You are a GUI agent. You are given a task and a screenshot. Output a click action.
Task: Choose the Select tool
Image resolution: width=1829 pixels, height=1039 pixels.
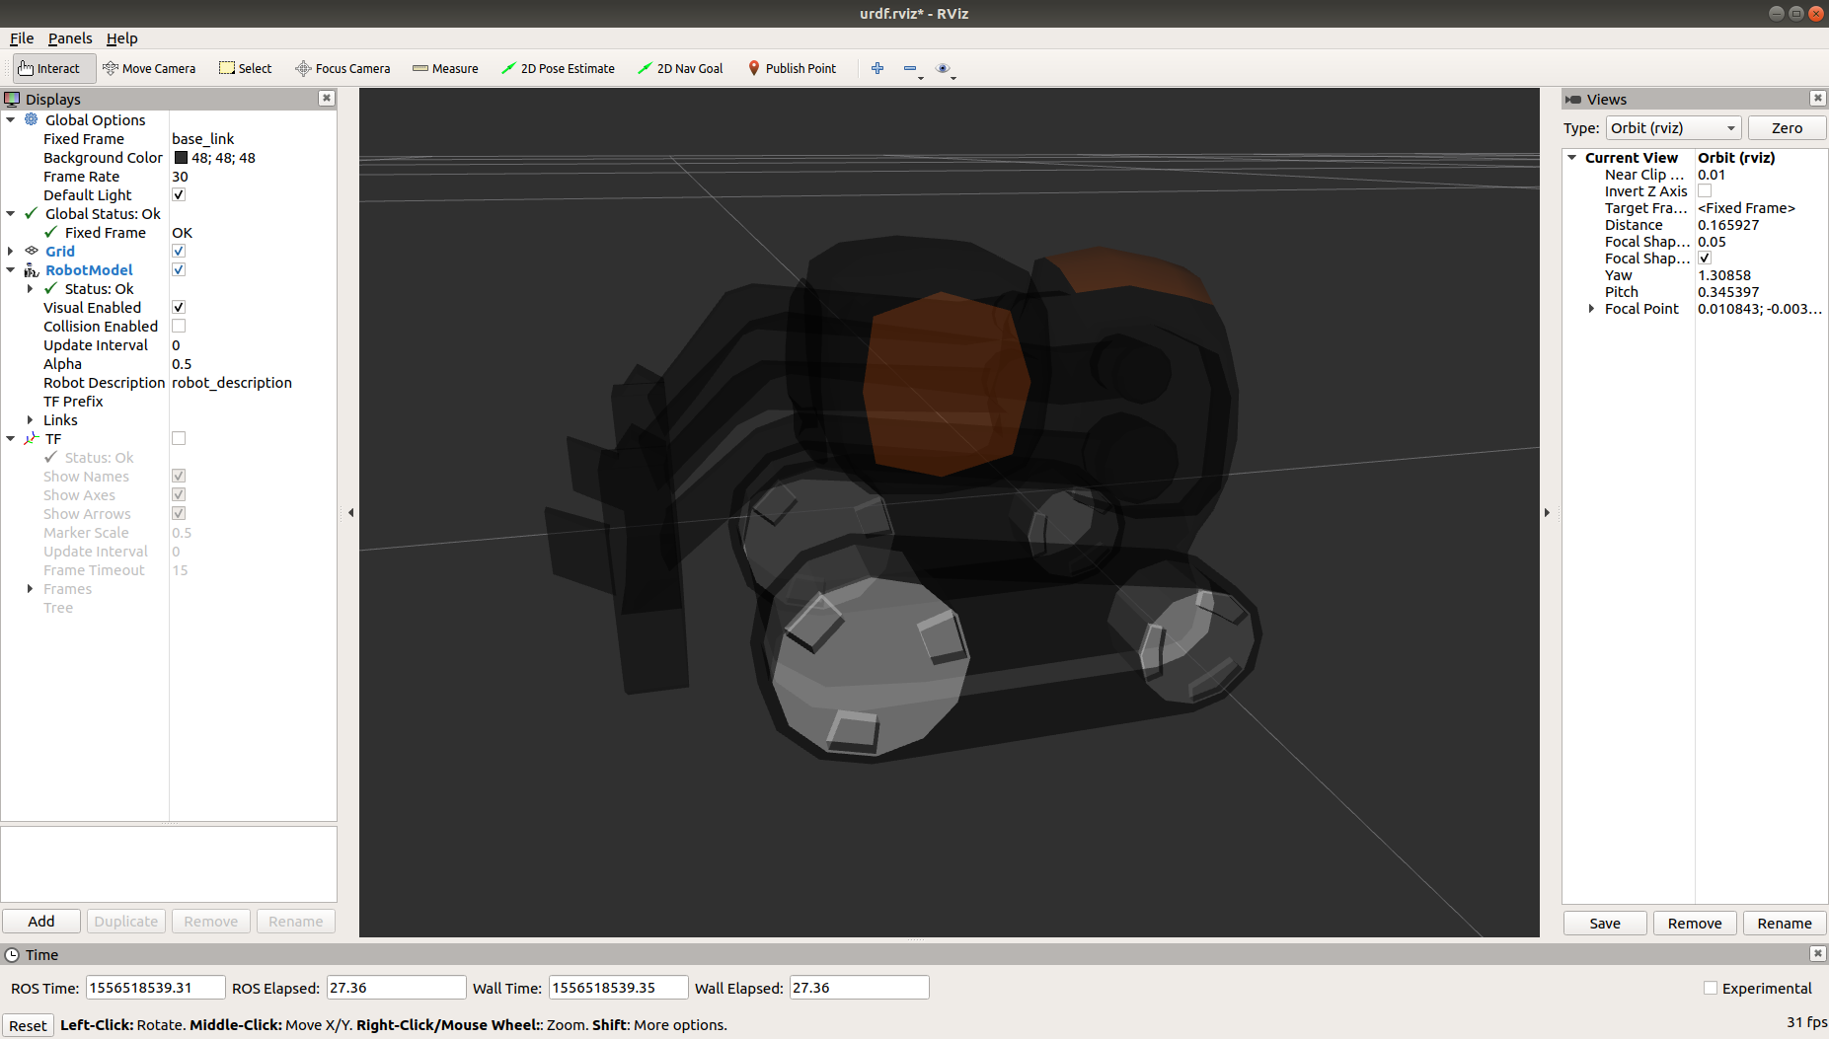pyautogui.click(x=246, y=68)
